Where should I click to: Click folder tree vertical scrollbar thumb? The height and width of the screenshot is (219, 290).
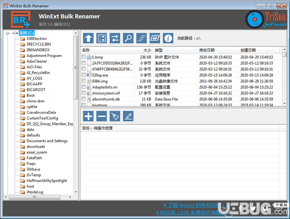76,68
